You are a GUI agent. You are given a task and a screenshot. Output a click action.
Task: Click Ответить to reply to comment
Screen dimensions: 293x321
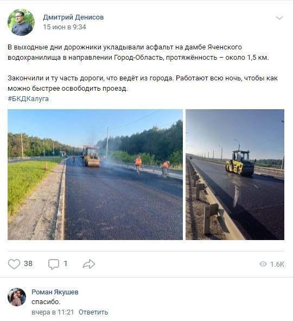[93, 312]
